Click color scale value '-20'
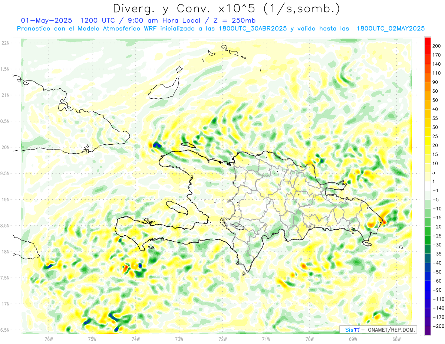Screen dimensions: 445x344 [x=437, y=226]
